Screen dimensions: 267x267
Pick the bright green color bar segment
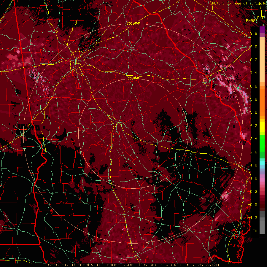tap(262, 143)
